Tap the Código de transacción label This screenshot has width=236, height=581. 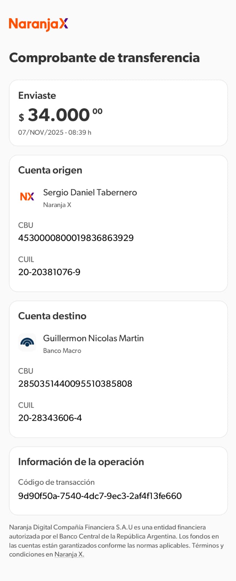[56, 482]
